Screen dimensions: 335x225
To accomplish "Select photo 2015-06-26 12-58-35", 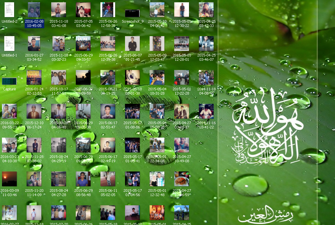I will [108, 10].
